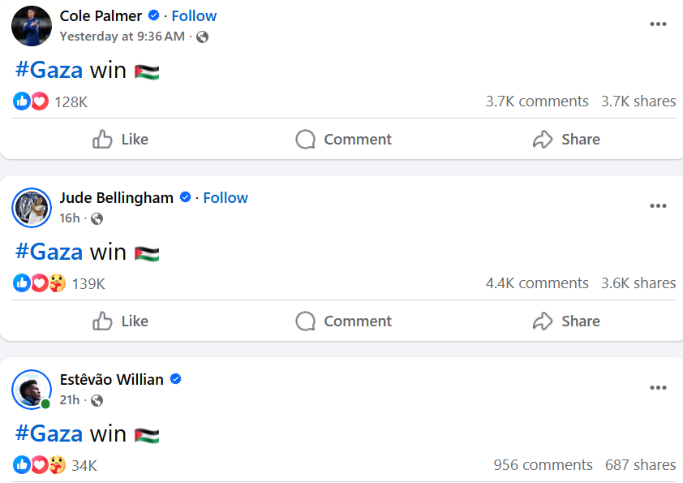Share Jude Bellingham's post
This screenshot has height=483, width=683.
click(x=566, y=321)
